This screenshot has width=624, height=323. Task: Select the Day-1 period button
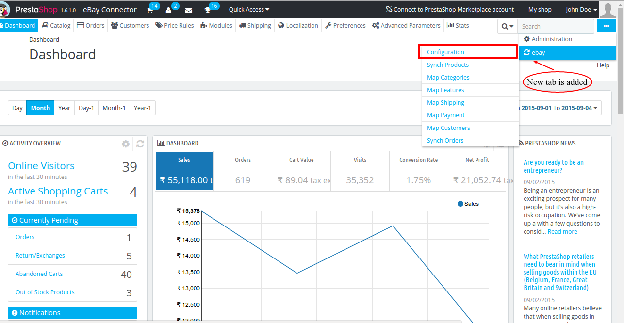coord(86,108)
